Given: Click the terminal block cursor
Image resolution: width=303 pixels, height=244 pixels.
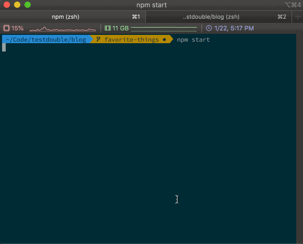Looking at the screenshot, I should [4, 47].
